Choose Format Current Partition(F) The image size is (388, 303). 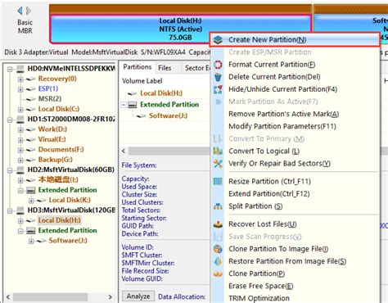coord(272,65)
